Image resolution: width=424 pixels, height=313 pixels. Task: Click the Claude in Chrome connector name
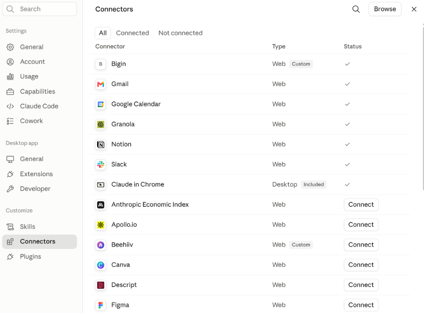click(137, 184)
